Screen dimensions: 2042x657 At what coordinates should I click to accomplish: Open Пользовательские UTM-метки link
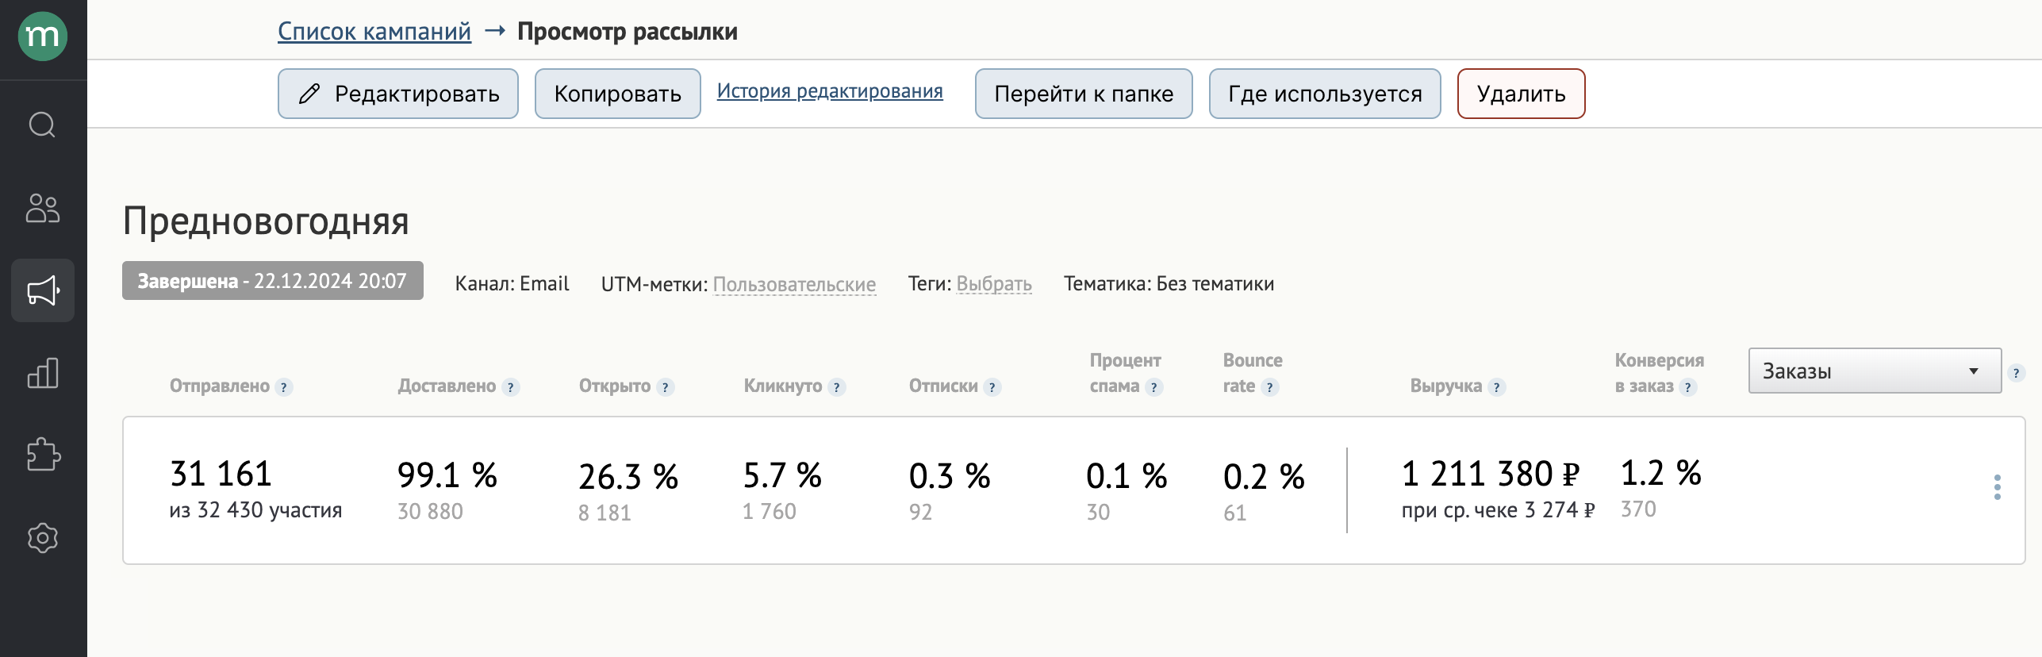794,284
